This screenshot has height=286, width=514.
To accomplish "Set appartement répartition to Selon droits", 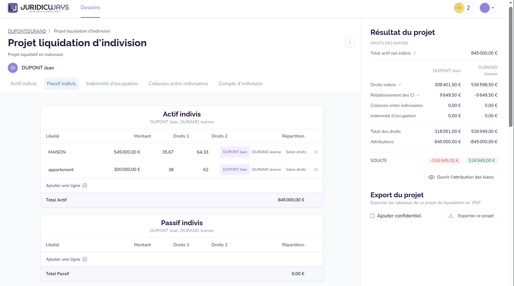I will pyautogui.click(x=296, y=170).
